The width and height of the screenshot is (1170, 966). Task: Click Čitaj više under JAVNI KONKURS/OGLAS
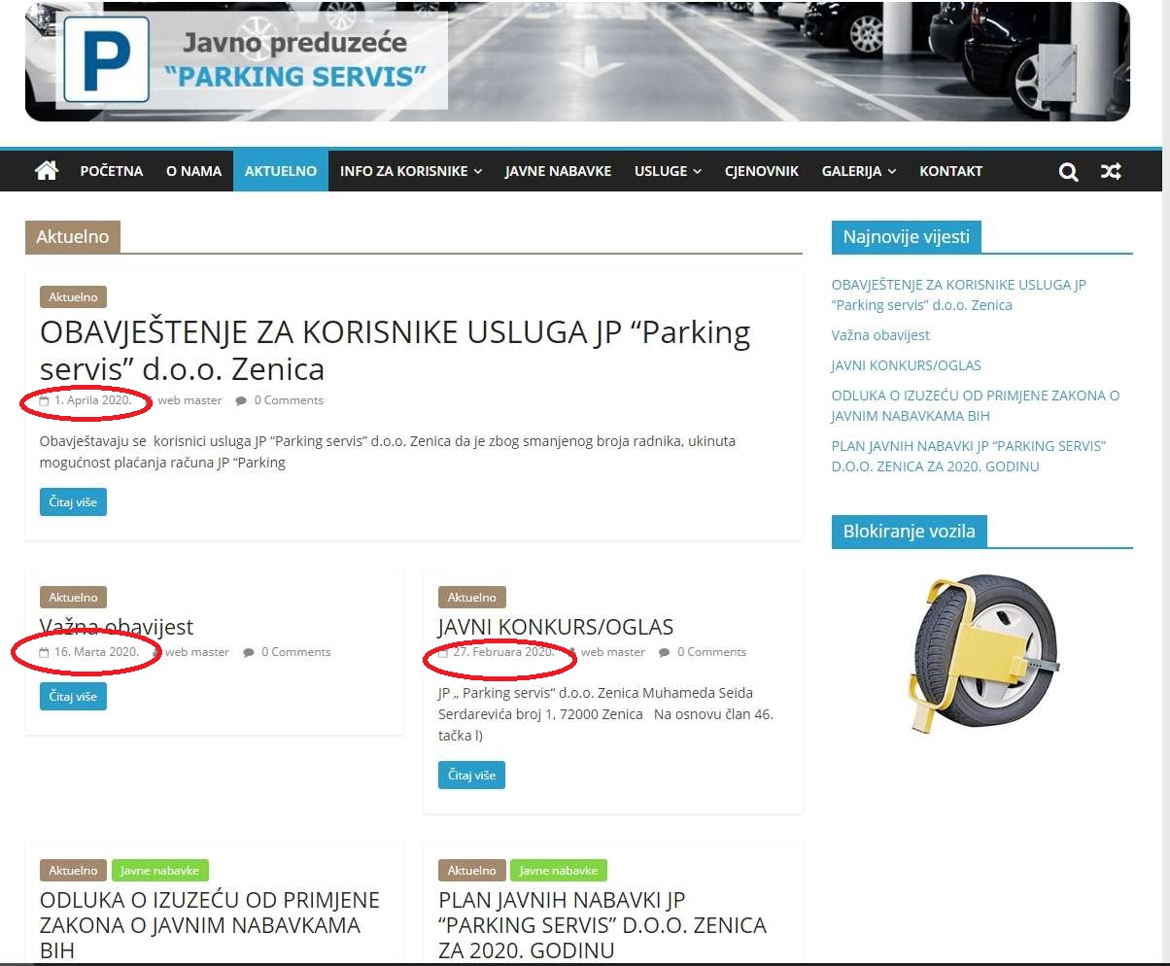point(471,776)
